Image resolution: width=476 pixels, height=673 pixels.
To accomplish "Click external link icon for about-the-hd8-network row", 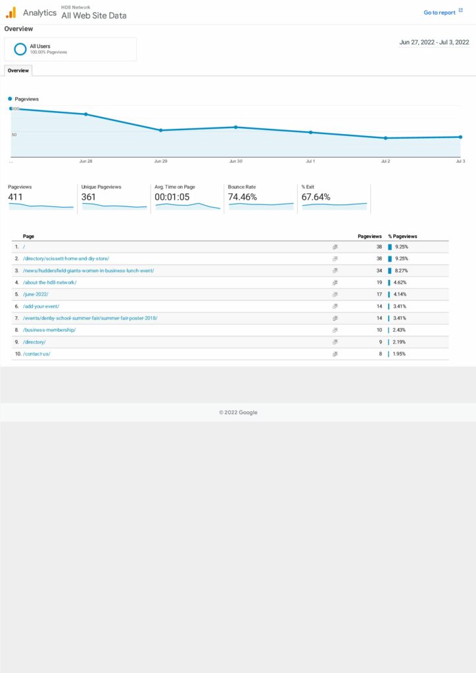I will [335, 283].
